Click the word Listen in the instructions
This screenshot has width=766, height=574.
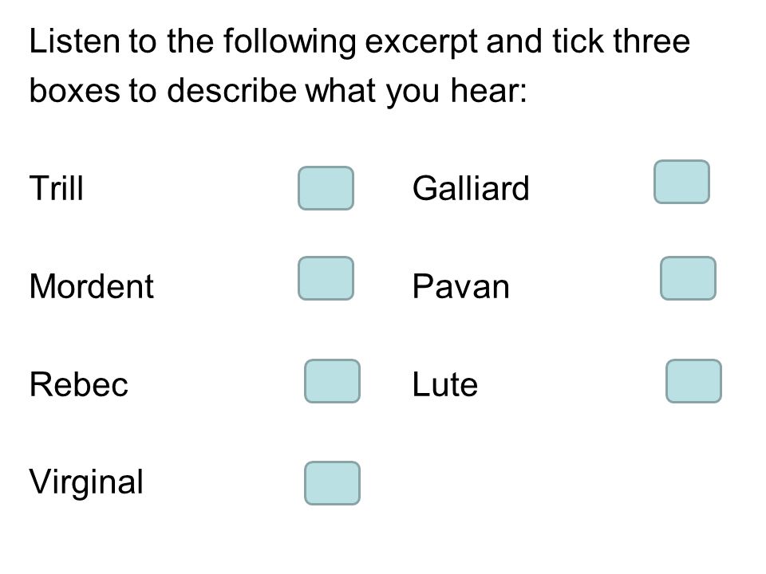[x=74, y=41]
